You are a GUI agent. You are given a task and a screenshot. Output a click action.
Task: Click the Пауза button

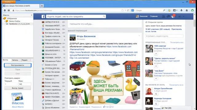(x=18, y=69)
